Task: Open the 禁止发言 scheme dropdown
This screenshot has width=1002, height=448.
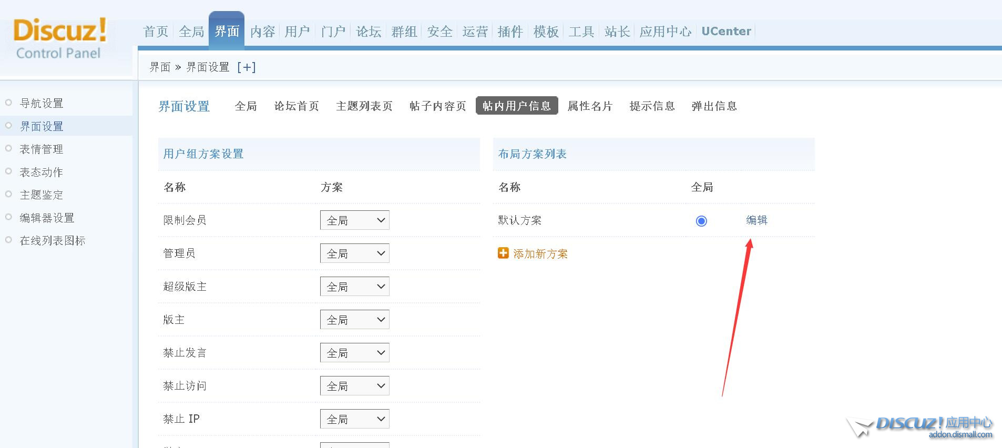Action: point(355,353)
